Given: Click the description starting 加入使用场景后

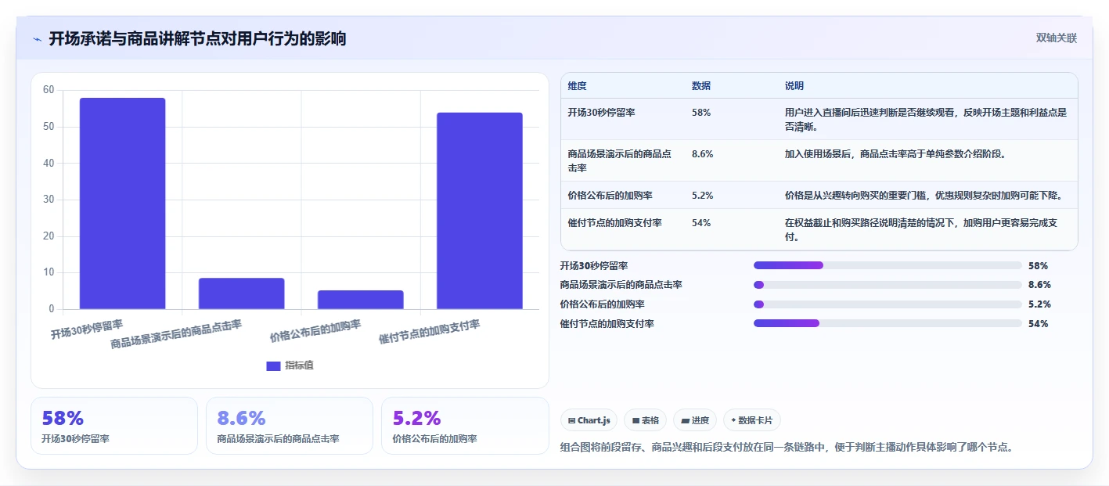Looking at the screenshot, I should [x=895, y=153].
